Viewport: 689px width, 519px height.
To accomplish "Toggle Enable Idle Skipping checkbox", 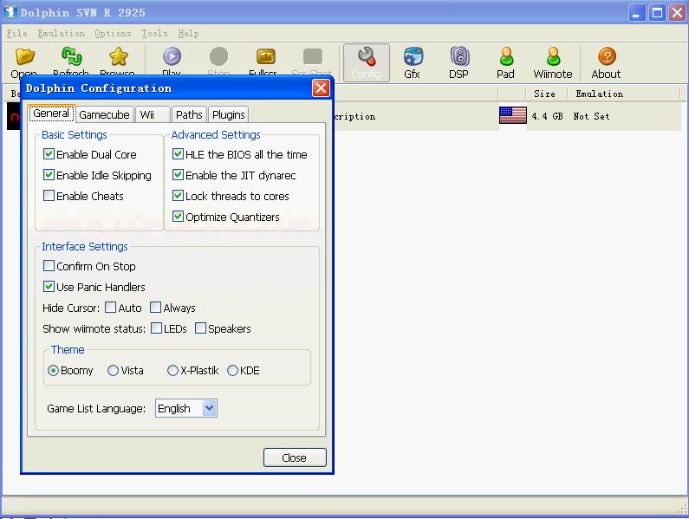I will [49, 175].
